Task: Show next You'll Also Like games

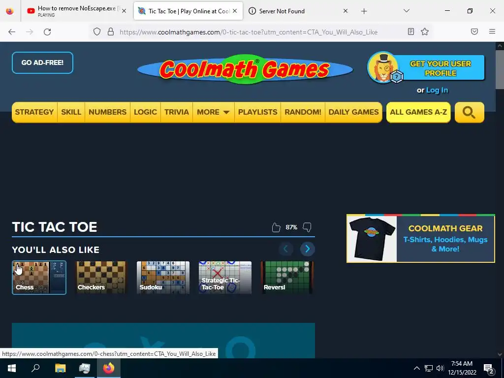Action: tap(307, 249)
